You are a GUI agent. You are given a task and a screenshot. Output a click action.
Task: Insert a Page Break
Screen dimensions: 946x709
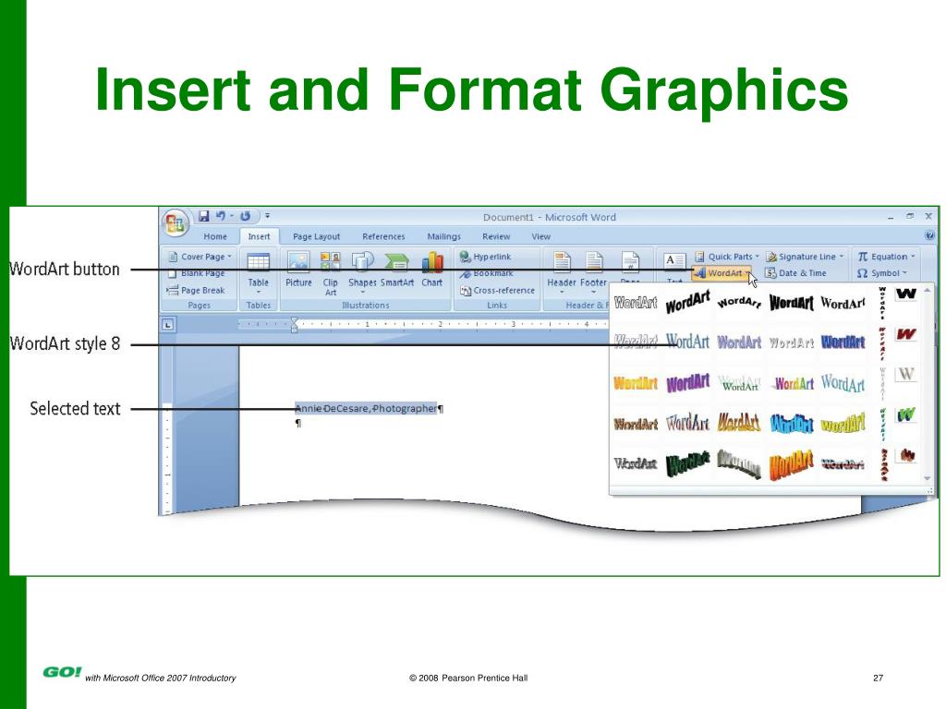(x=196, y=290)
